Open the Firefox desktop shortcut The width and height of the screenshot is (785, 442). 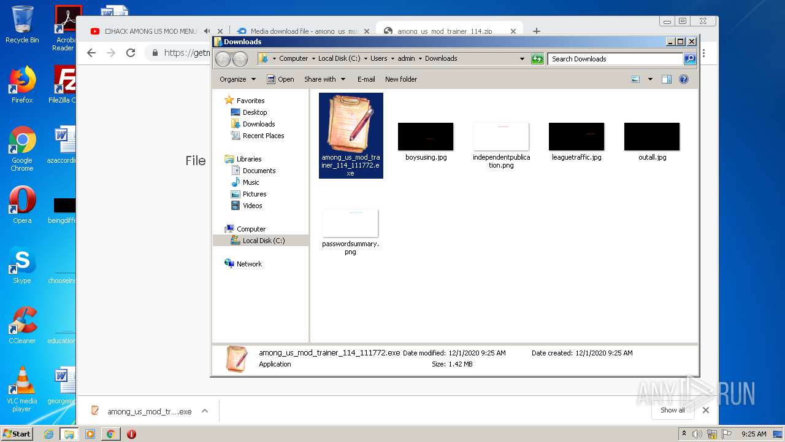(22, 85)
